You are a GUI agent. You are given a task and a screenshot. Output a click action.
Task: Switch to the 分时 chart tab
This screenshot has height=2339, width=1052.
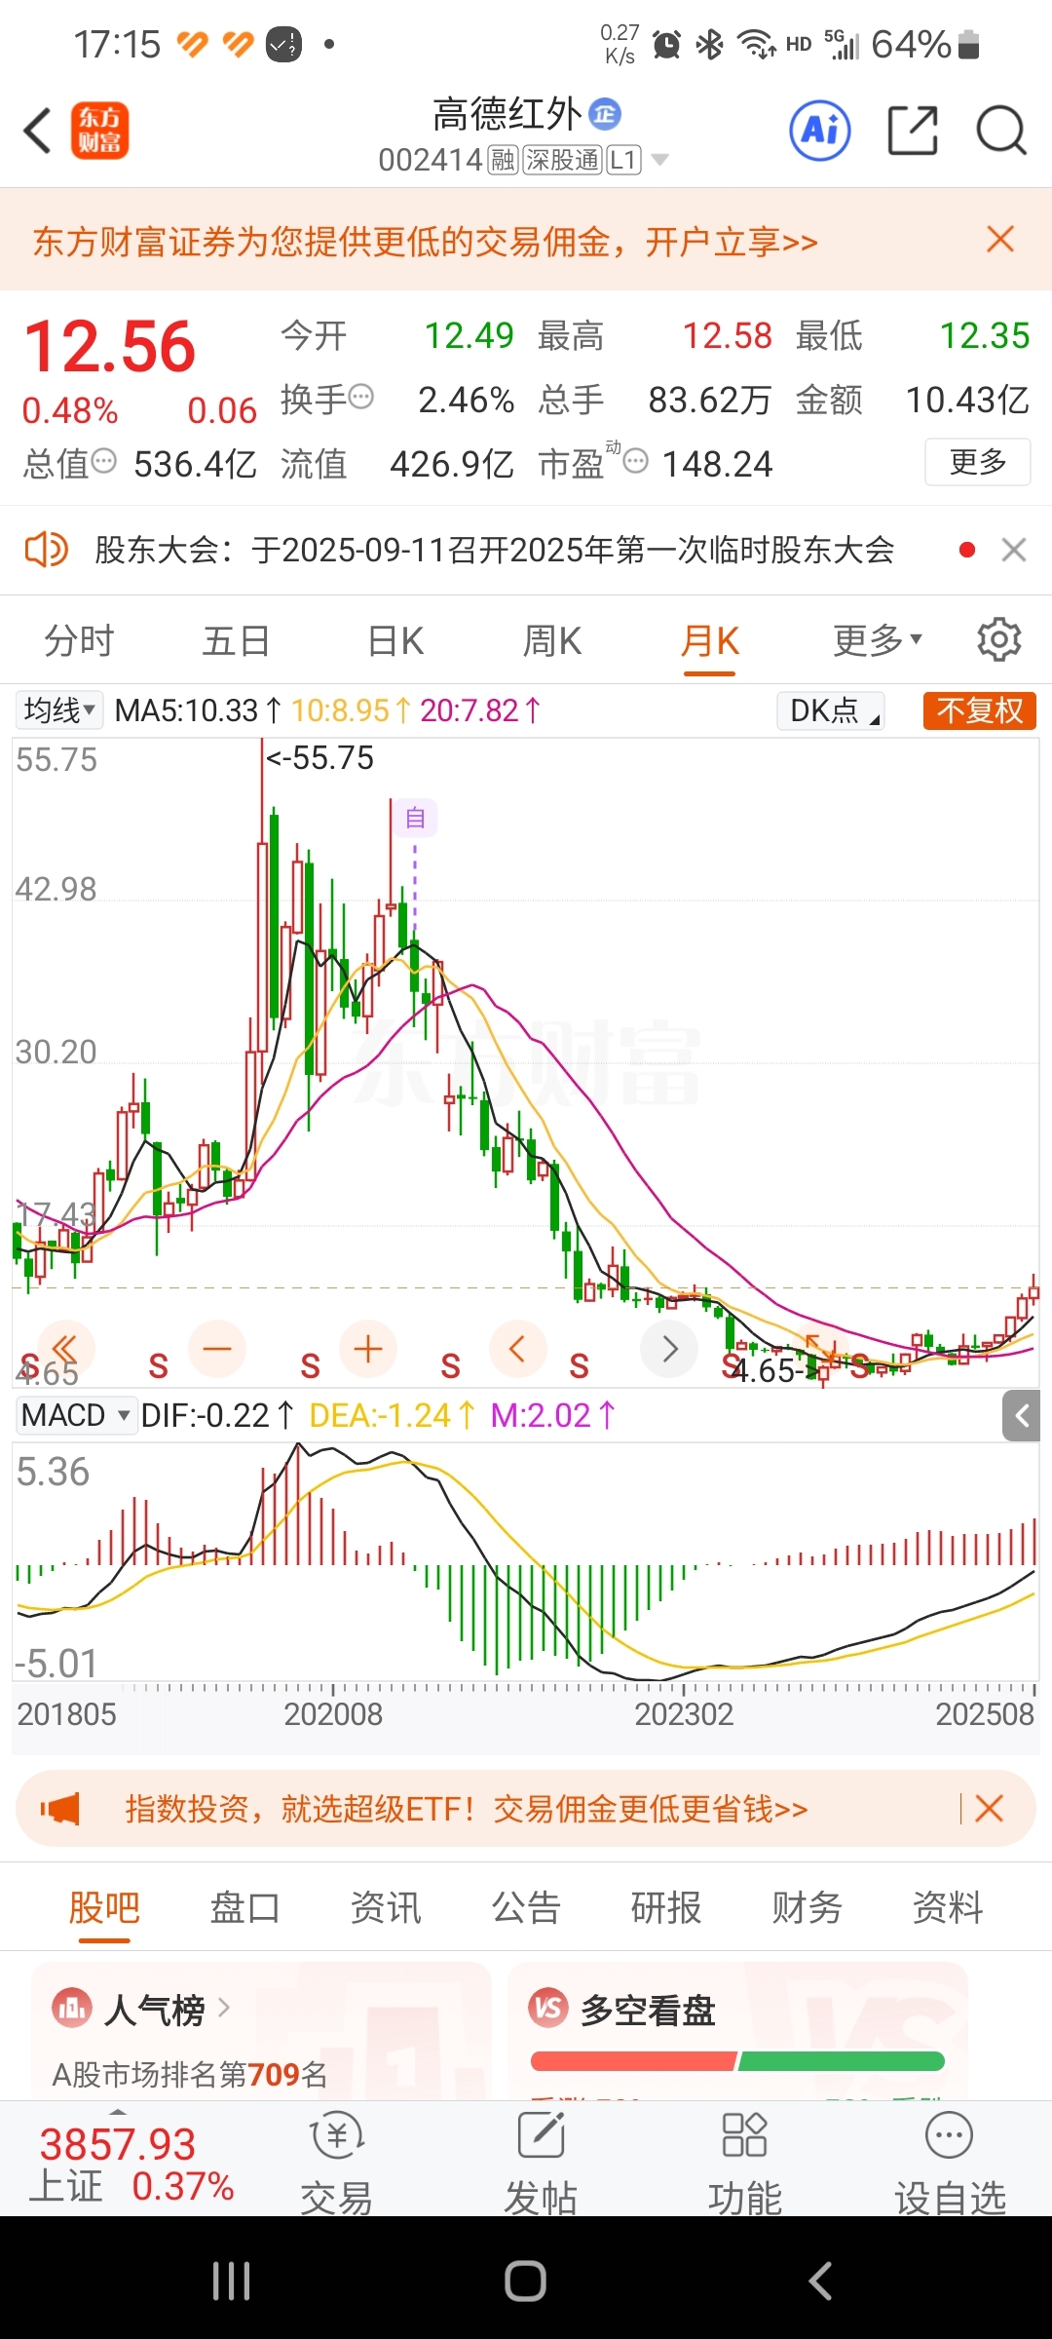pos(80,641)
